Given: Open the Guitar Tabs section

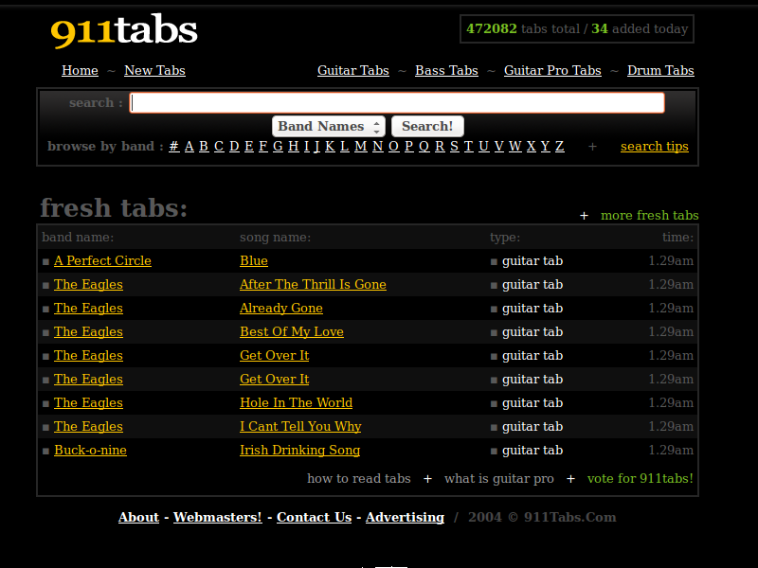Looking at the screenshot, I should click(352, 71).
